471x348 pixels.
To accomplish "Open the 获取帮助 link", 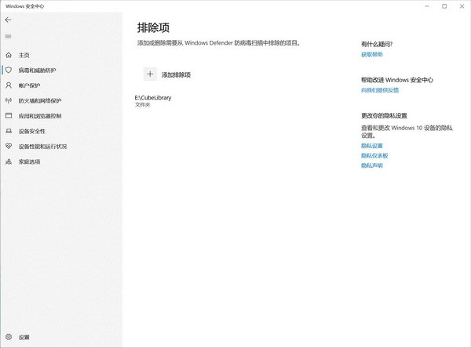I will [372, 54].
